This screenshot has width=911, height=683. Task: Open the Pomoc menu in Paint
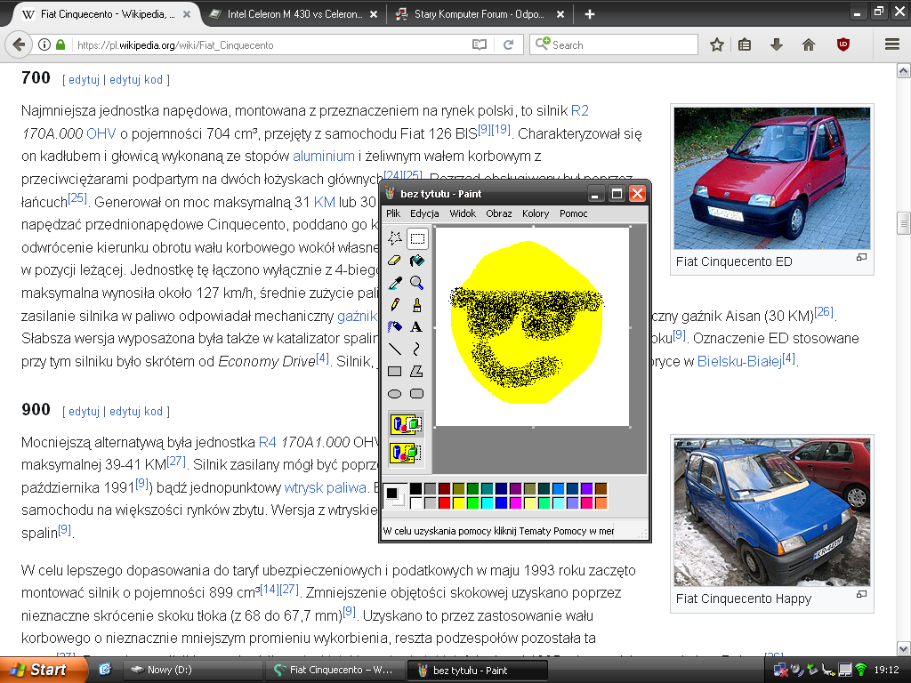coord(574,213)
